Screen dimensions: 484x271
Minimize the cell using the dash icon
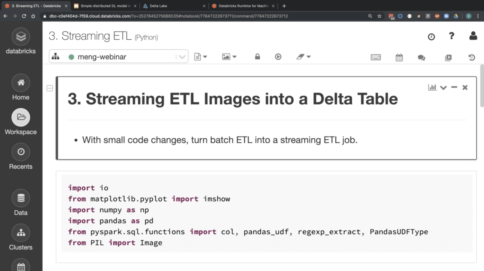pos(454,87)
